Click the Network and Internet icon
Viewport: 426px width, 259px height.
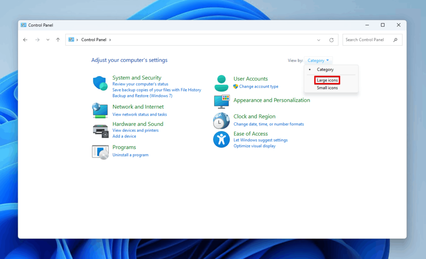100,110
